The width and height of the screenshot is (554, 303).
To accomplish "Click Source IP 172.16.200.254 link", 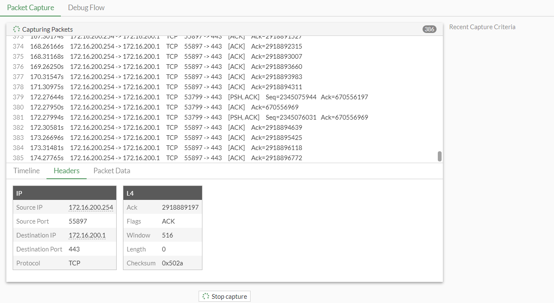I will coord(91,207).
